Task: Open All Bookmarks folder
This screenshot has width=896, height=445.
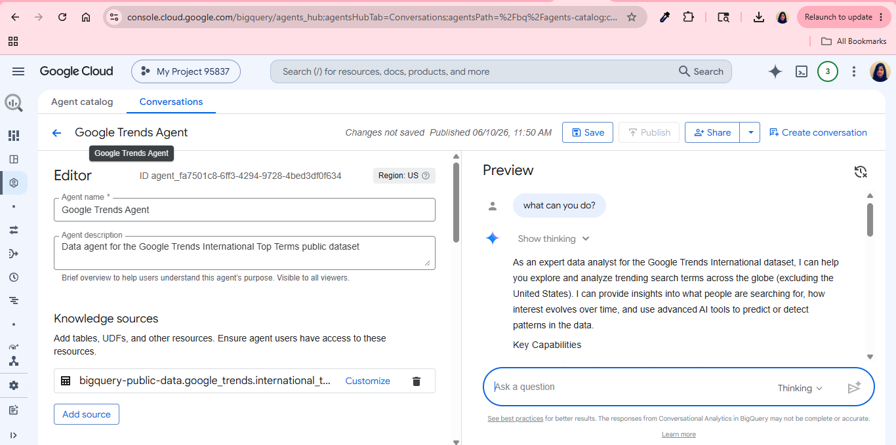Action: pos(853,41)
